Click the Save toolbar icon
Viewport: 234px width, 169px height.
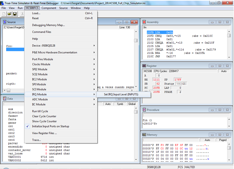pos(15,14)
